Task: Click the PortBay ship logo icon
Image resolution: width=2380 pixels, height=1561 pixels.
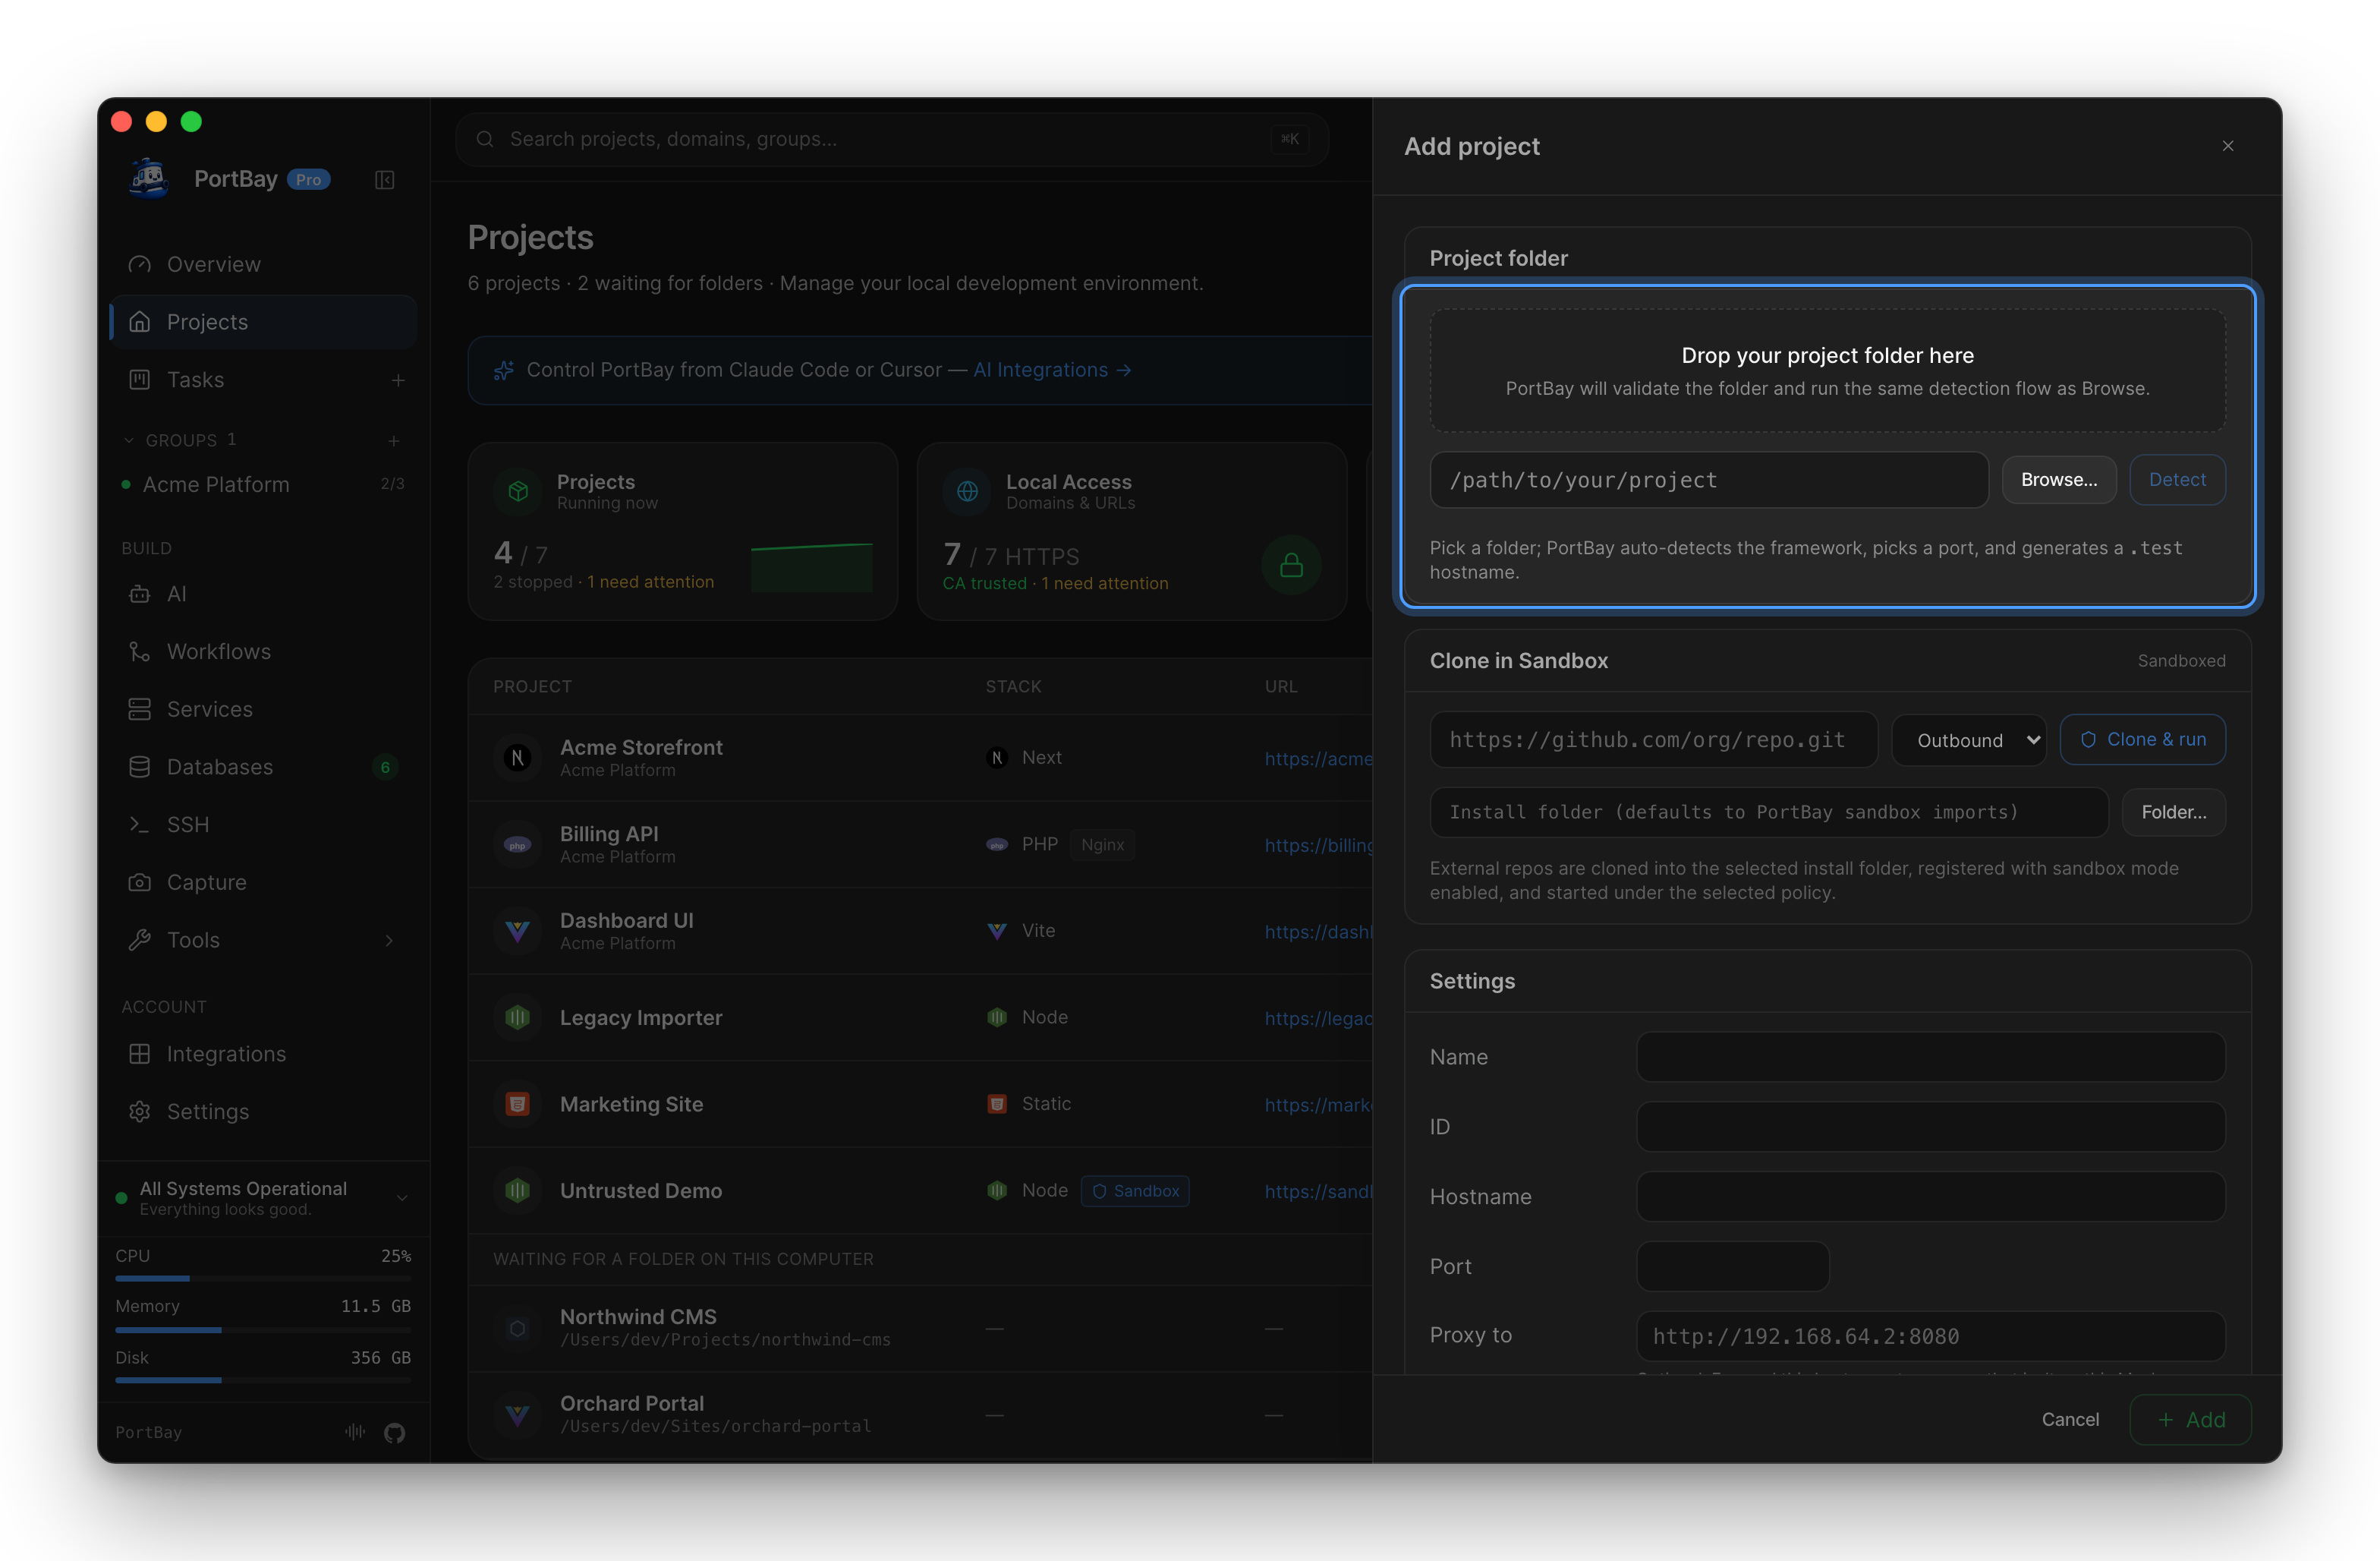Action: [150, 178]
